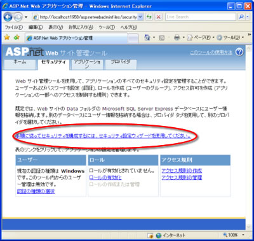Image resolution: width=254 pixels, height=241 pixels.
Task: Click the Print toolbar icon
Action: (177, 38)
